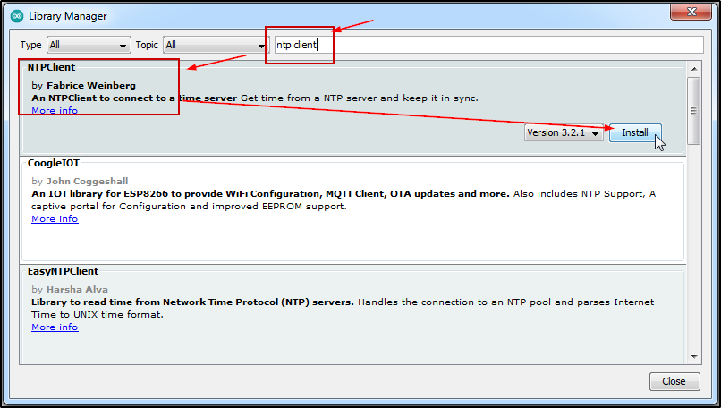The height and width of the screenshot is (408, 721).
Task: Open the Type filter dropdown
Action: [x=89, y=45]
